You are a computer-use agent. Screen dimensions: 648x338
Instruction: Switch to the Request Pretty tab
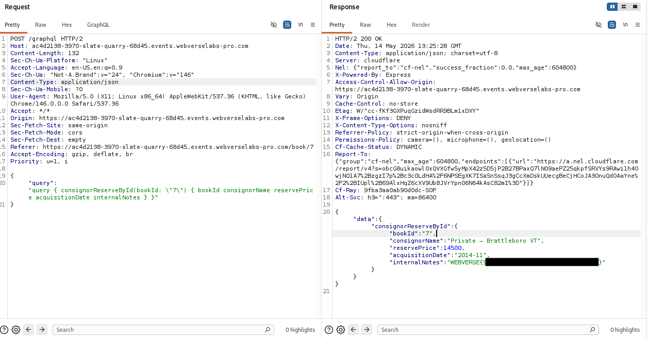(x=12, y=25)
